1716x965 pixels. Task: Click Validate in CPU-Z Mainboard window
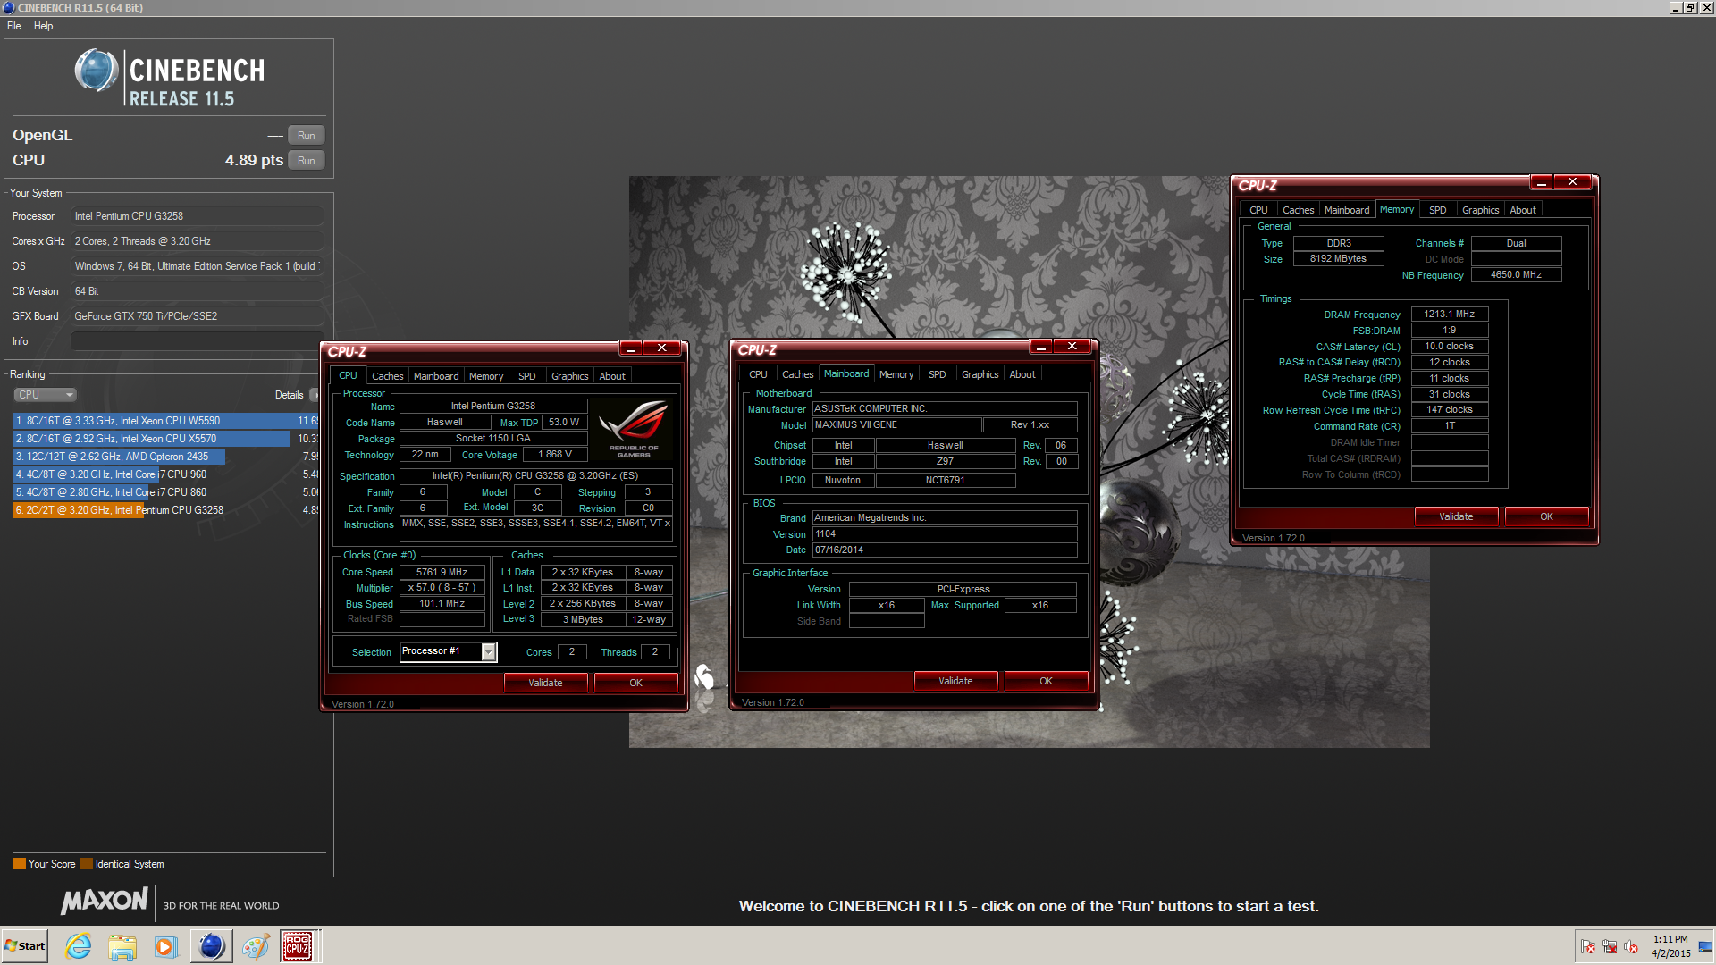point(955,681)
